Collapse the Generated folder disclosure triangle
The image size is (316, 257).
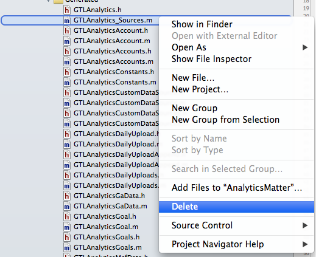point(48,1)
